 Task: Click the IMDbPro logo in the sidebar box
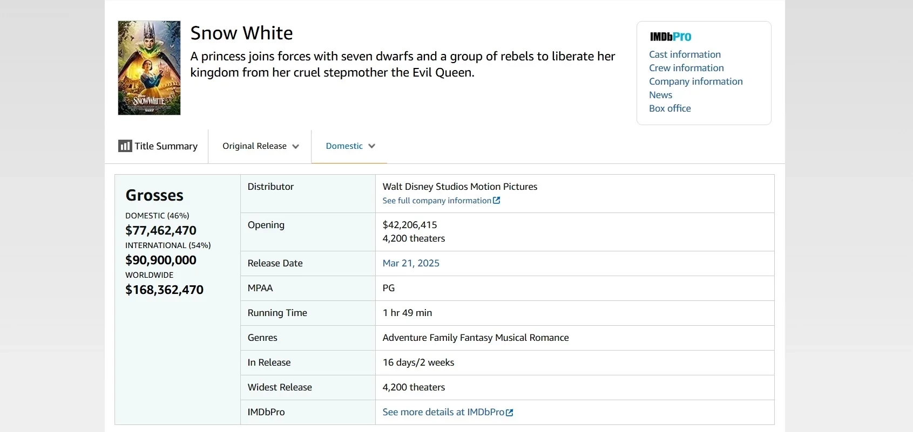click(x=670, y=37)
